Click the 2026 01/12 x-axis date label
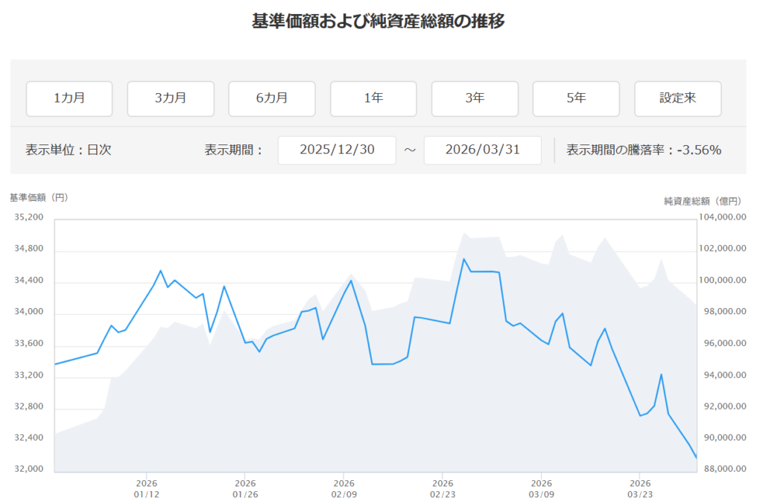Image resolution: width=763 pixels, height=498 pixels. tap(146, 487)
